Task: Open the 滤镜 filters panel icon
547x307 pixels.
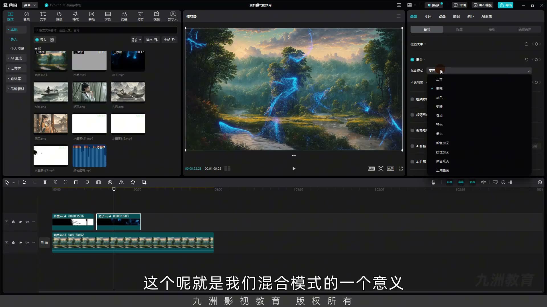Action: tap(124, 16)
